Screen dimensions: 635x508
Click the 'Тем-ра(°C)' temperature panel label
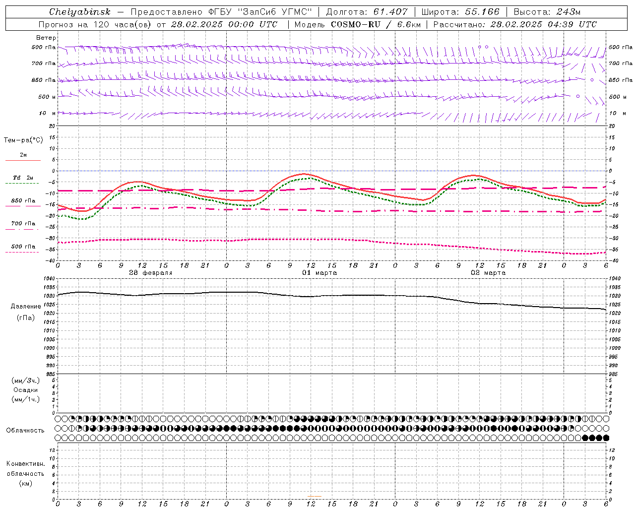click(23, 140)
